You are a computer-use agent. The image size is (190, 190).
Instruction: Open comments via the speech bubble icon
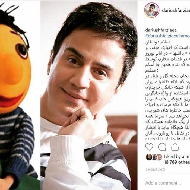pyautogui.click(x=162, y=147)
